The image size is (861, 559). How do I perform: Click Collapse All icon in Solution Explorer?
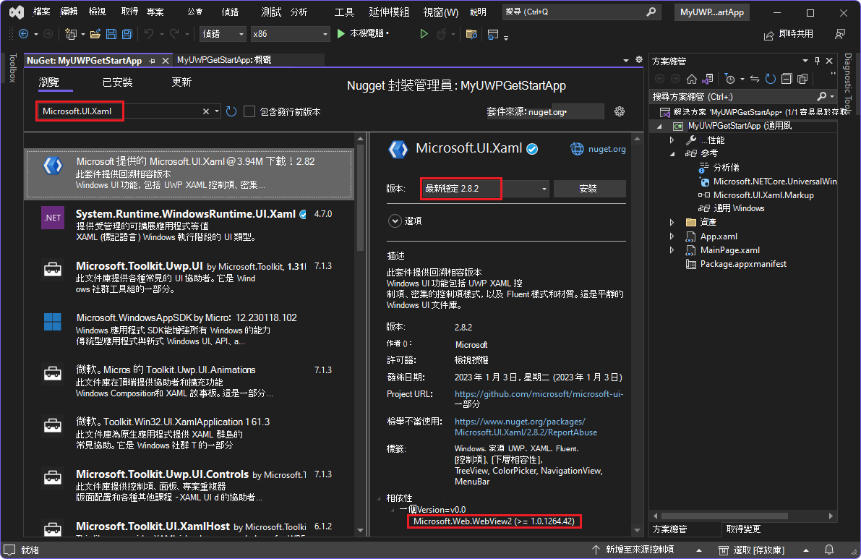787,79
